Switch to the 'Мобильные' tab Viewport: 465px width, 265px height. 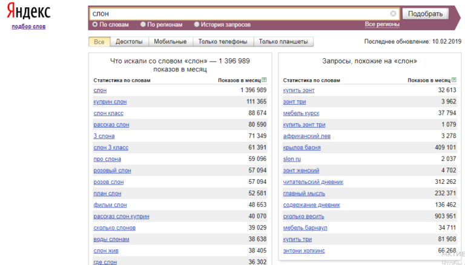click(170, 42)
